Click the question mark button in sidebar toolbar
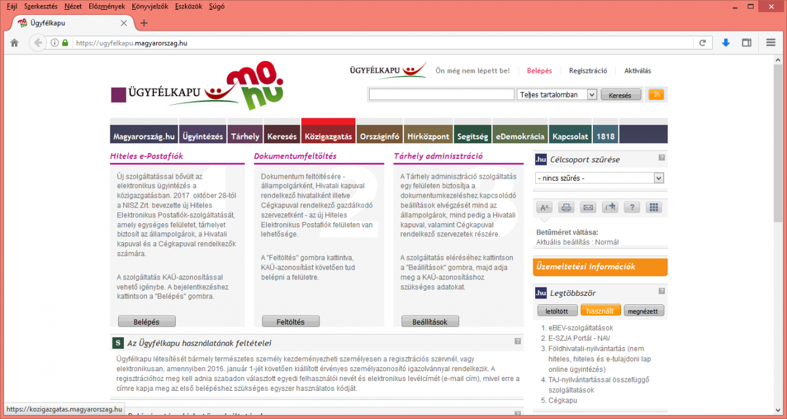The image size is (787, 419). click(632, 208)
